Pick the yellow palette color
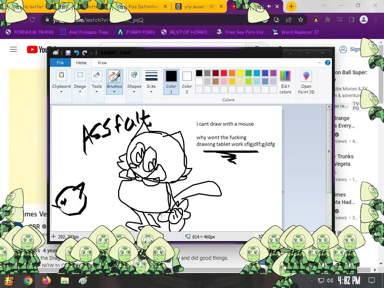 coord(240,73)
